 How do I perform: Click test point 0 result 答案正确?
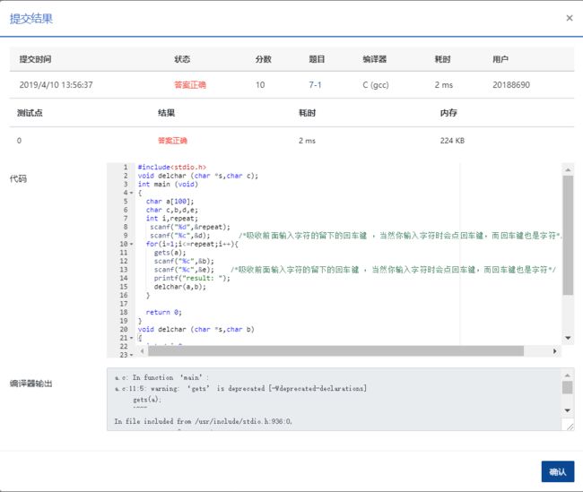[172, 141]
